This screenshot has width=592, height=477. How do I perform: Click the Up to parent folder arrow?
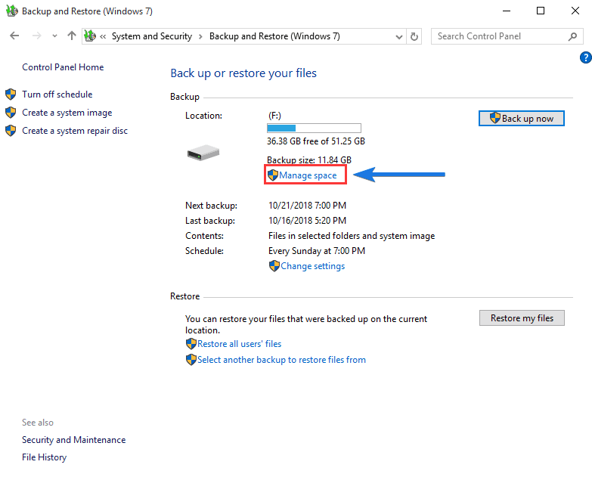click(x=72, y=36)
